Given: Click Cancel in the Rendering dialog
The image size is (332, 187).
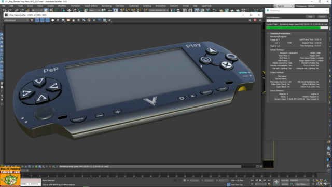Looking at the screenshot, I should click(x=322, y=17).
